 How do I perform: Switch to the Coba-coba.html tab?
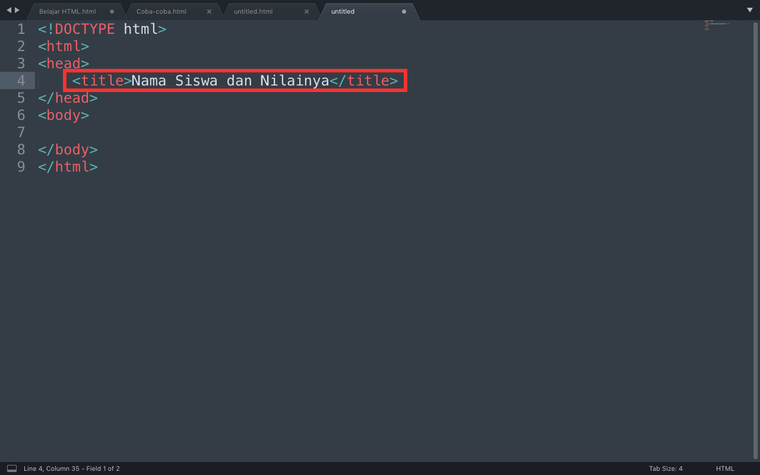point(161,11)
